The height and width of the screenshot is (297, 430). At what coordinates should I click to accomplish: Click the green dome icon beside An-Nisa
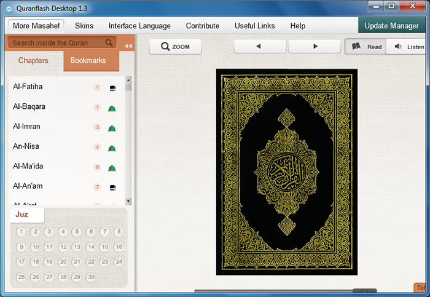pyautogui.click(x=112, y=149)
